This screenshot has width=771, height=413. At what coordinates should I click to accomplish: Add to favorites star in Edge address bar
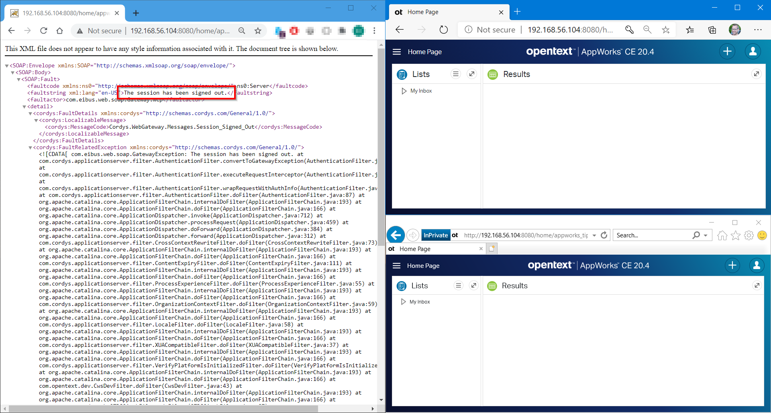(x=666, y=30)
